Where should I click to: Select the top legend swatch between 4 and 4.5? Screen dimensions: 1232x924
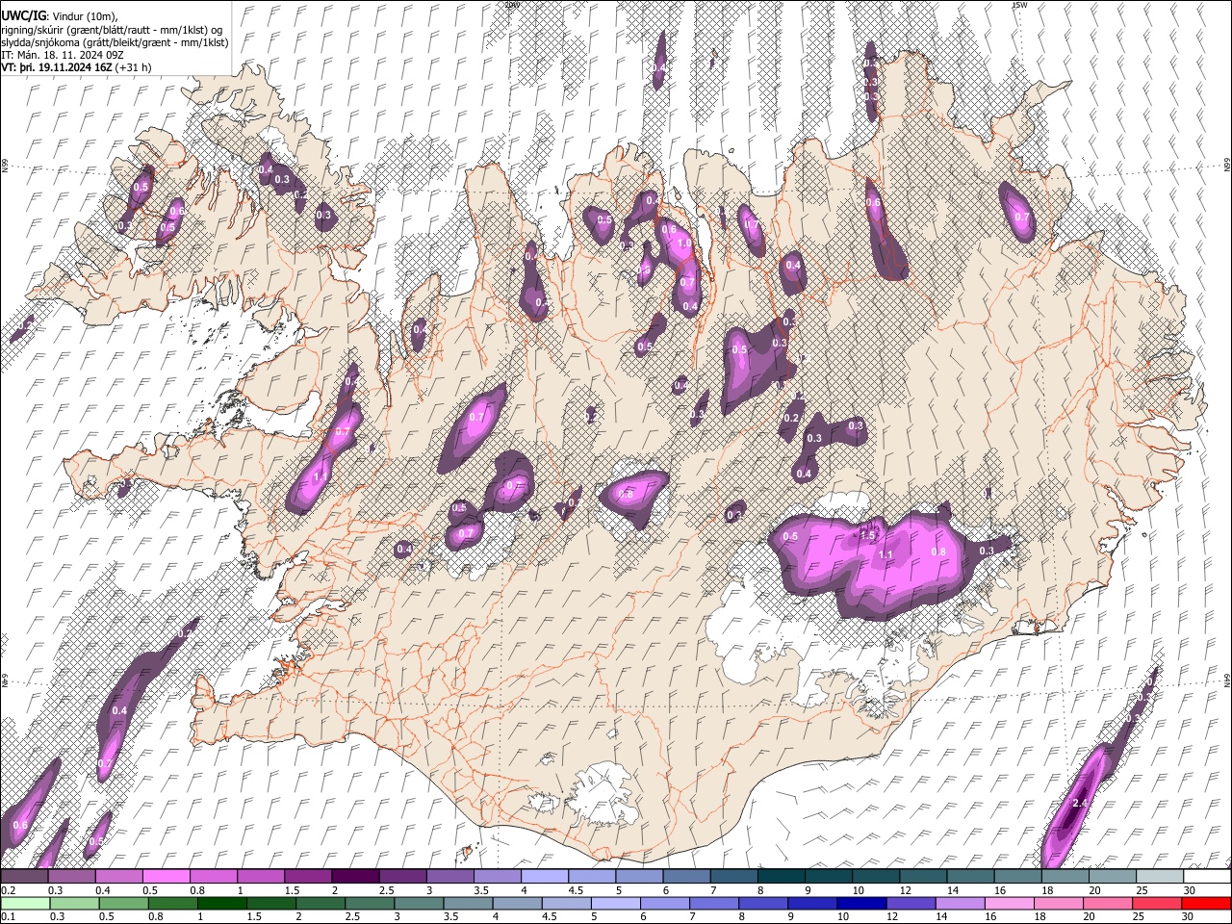[x=547, y=877]
